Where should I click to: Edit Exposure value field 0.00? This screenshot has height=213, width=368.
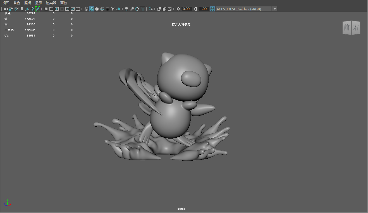[x=187, y=9]
